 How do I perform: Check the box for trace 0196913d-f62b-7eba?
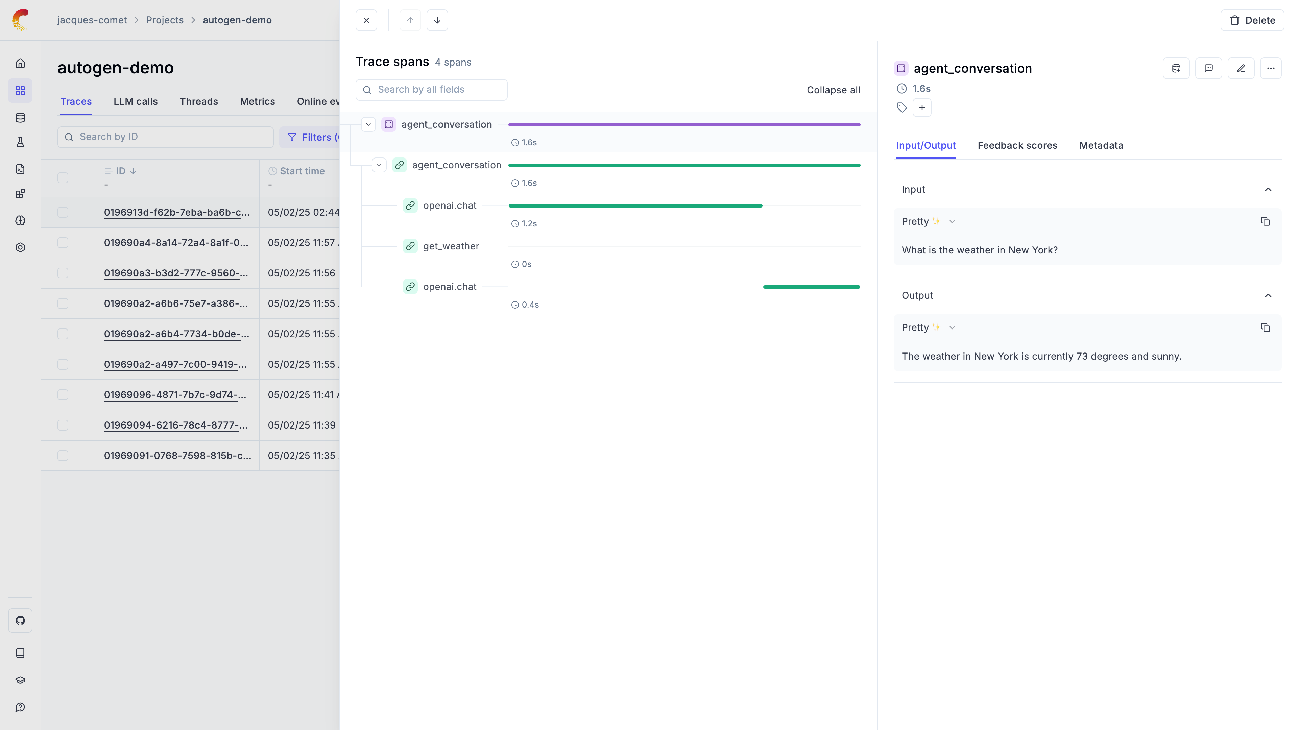63,212
